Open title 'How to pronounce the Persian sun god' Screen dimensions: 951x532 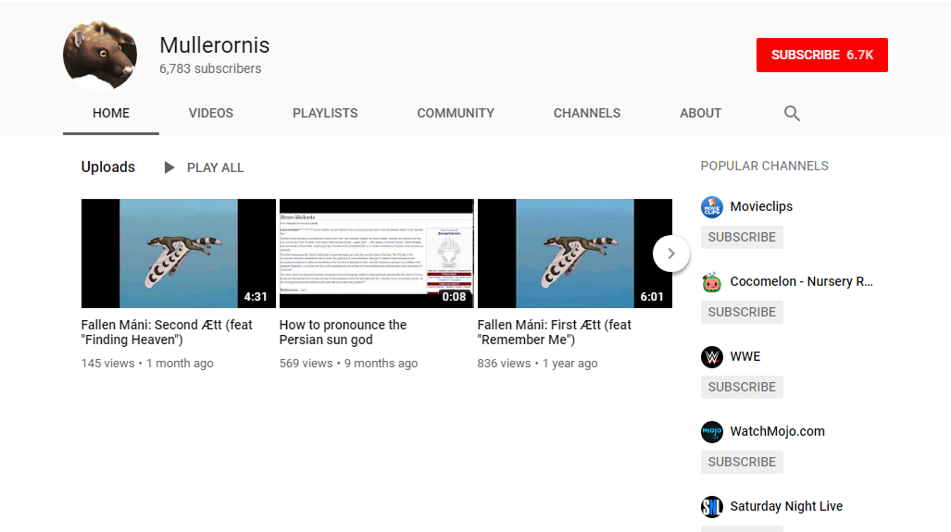(x=344, y=332)
